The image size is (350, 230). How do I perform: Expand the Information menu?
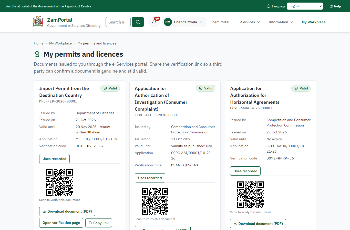coord(281,22)
